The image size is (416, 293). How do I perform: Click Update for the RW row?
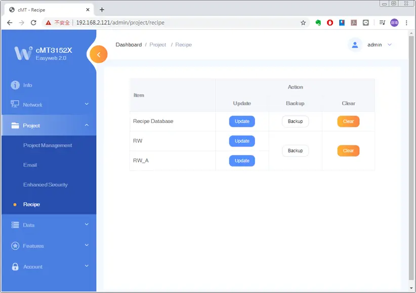(x=242, y=141)
